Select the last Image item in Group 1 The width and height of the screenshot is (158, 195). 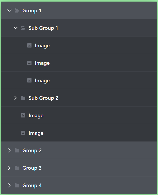pyautogui.click(x=79, y=133)
